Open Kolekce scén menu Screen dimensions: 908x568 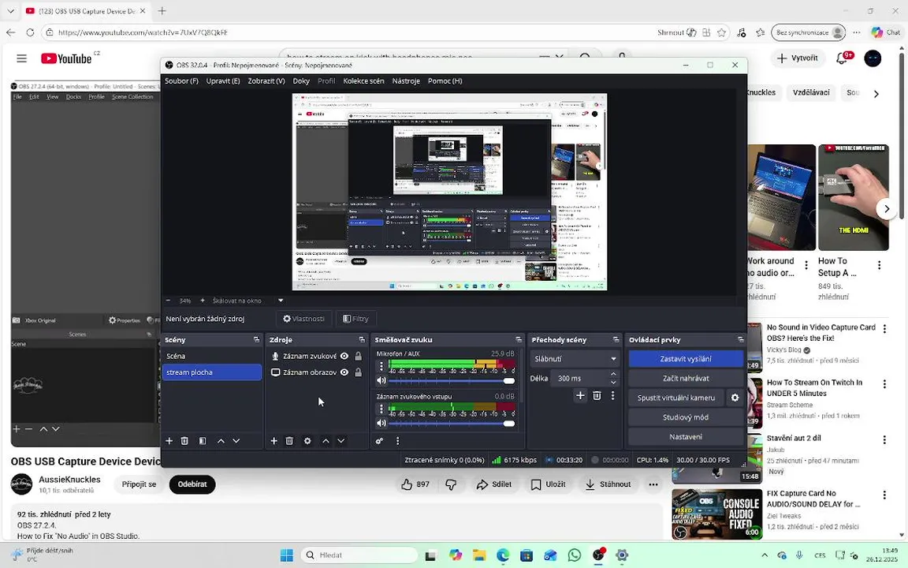[x=363, y=81]
